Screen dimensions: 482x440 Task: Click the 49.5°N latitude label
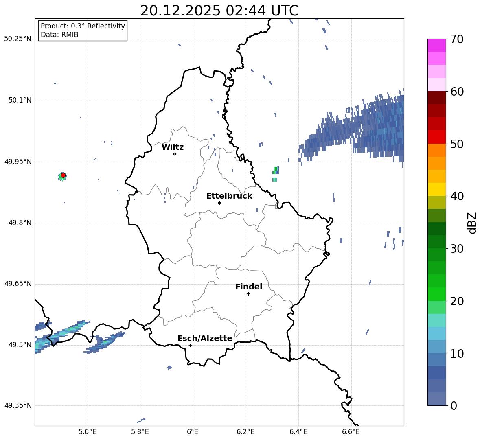[x=20, y=345]
